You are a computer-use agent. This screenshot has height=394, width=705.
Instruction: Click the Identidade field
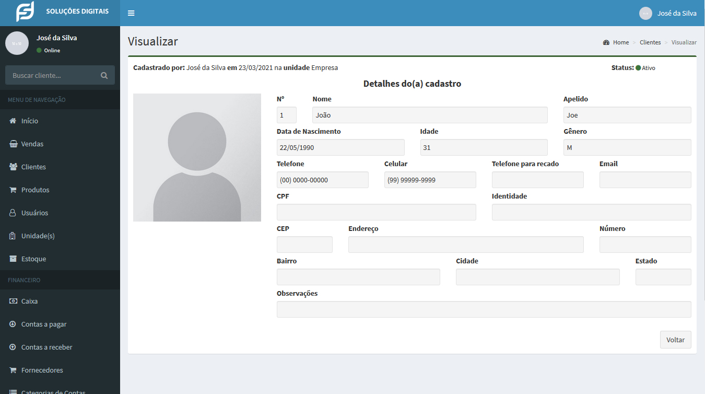(592, 212)
